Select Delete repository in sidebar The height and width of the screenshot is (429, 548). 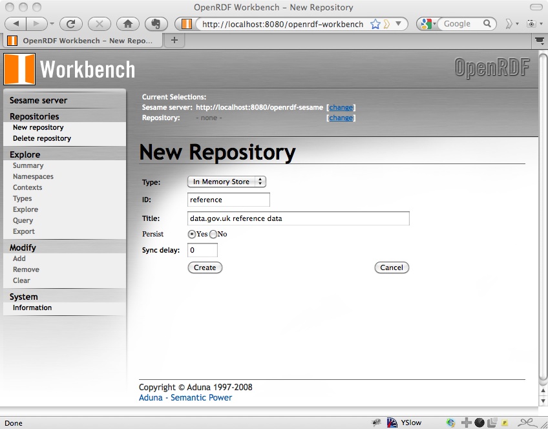[x=42, y=138]
